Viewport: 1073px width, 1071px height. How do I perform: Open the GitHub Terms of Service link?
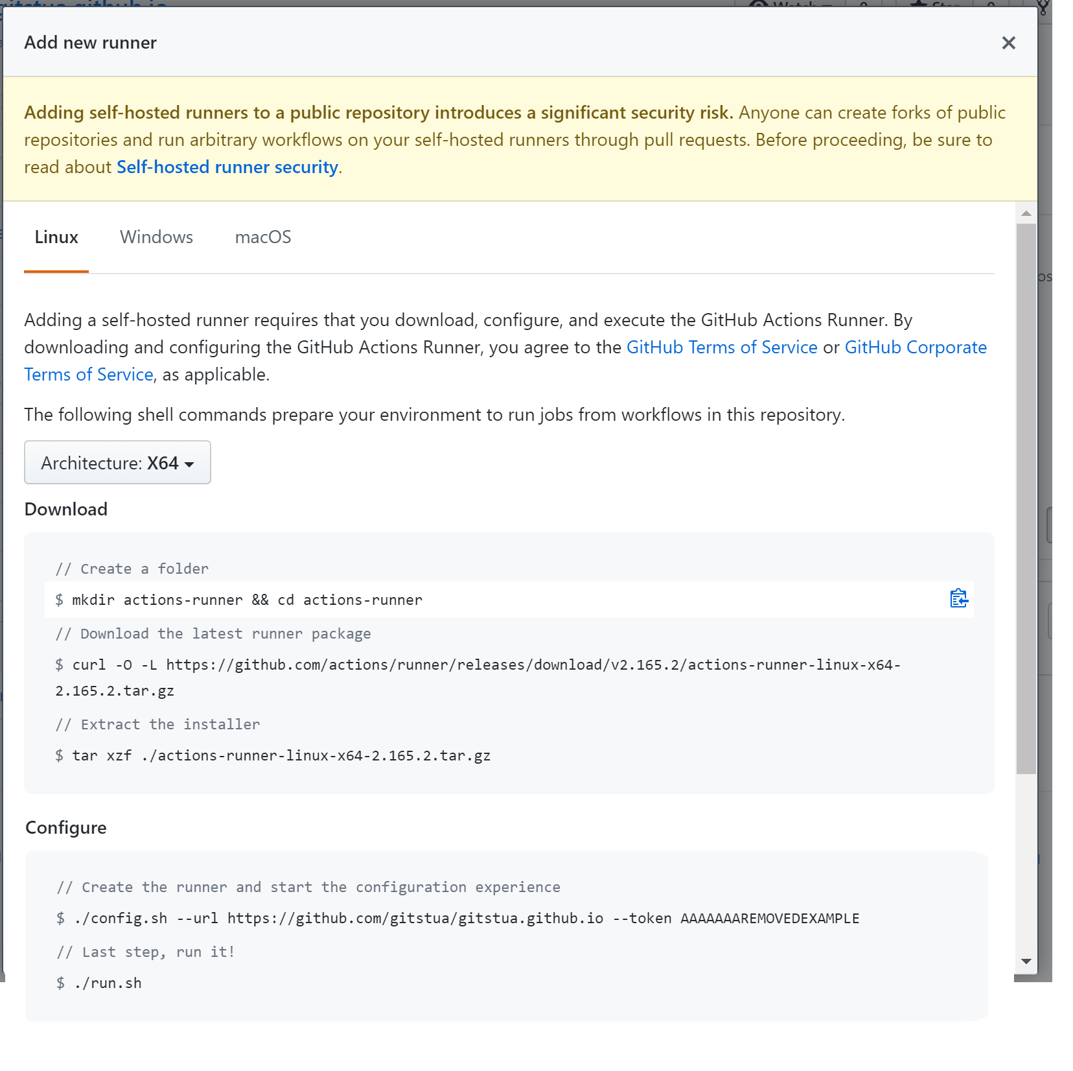pyautogui.click(x=721, y=347)
